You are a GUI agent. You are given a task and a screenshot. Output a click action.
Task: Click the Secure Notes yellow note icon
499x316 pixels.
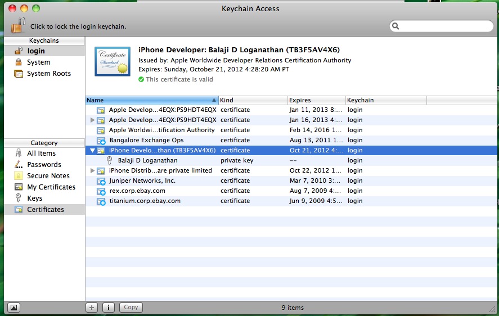[19, 175]
